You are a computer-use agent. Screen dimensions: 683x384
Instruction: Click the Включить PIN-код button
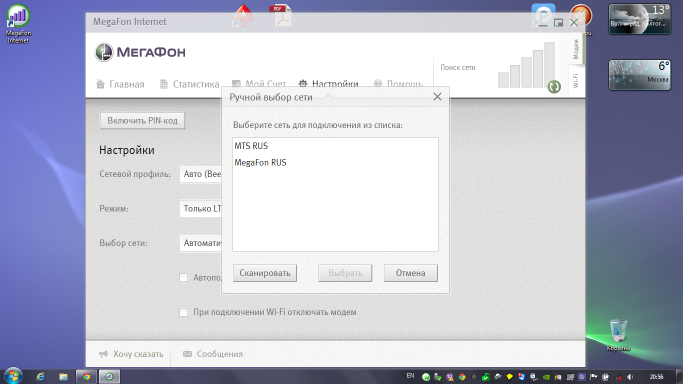click(x=142, y=120)
